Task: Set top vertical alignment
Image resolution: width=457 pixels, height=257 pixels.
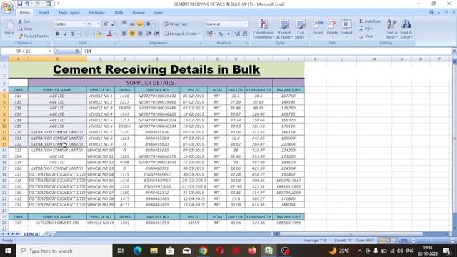Action: [124, 24]
